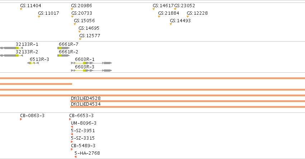Image resolution: width=305 pixels, height=159 pixels.
Task: Click the orange triangle under GS:21884
Action: pos(159,17)
